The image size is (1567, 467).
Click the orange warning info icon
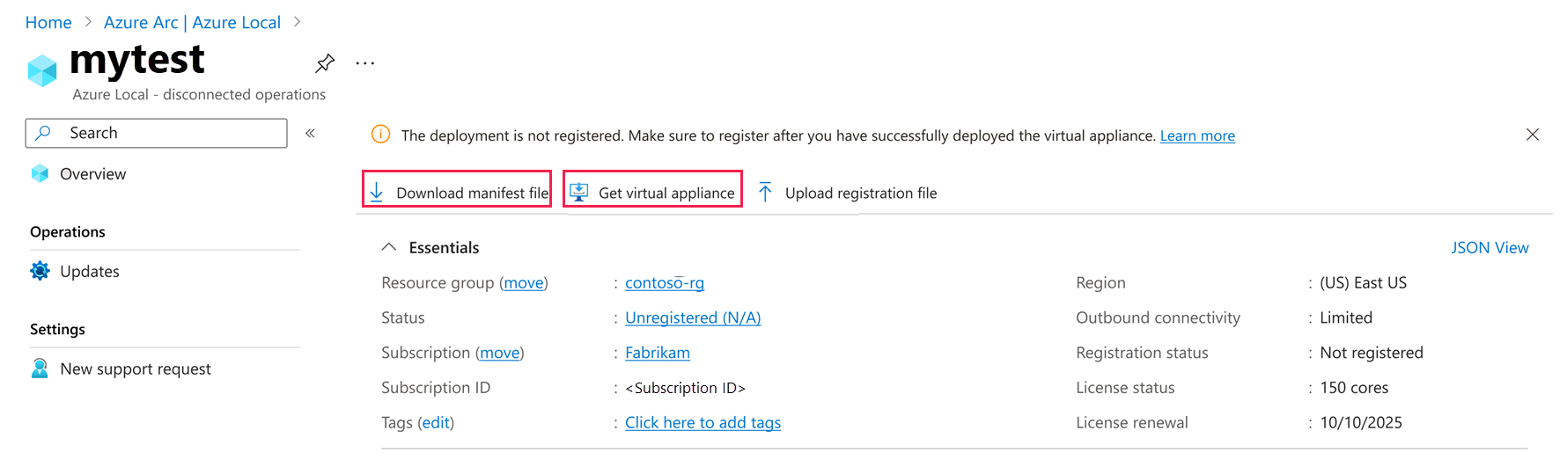380,135
